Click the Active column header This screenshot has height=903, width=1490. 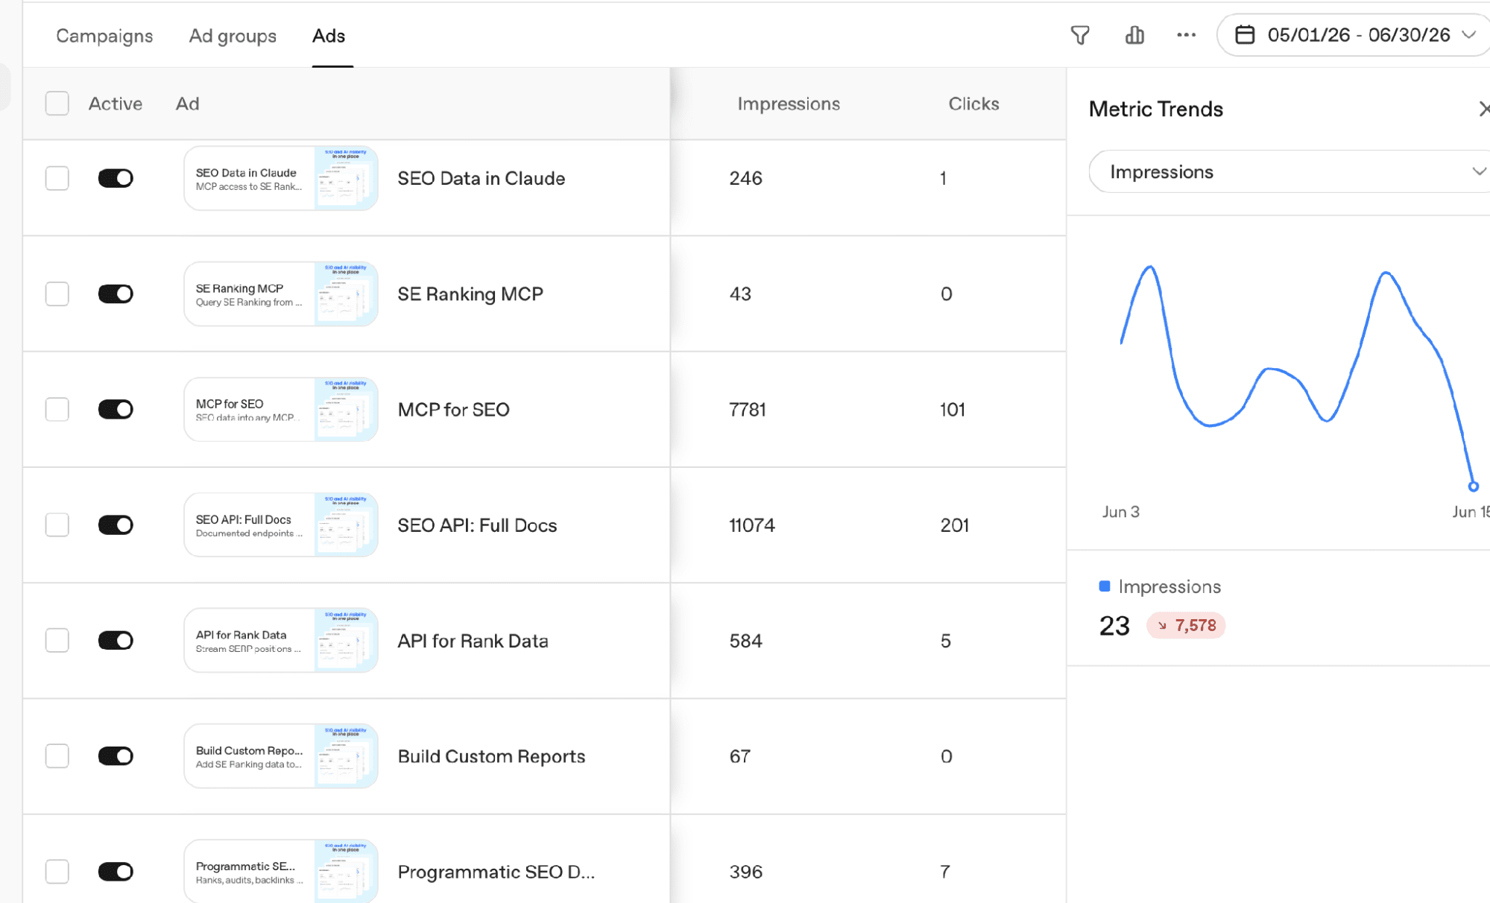coord(116,104)
